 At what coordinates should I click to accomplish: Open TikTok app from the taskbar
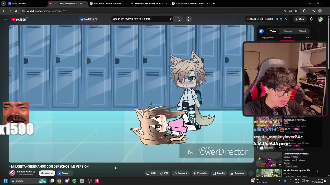[97, 181]
